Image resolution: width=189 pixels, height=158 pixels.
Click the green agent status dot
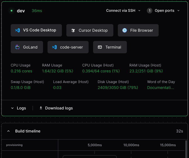[x=12, y=11]
